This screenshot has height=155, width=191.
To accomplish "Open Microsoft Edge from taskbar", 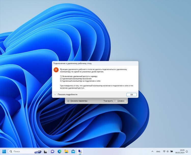I will (59, 151).
